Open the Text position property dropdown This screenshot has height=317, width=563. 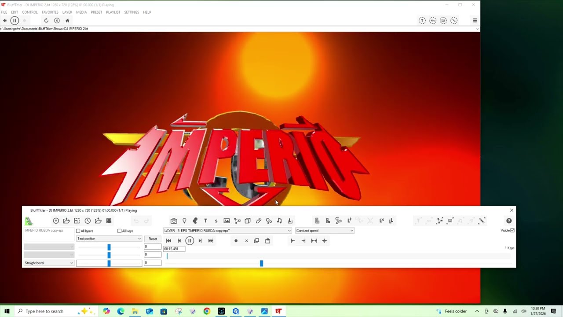(x=109, y=239)
